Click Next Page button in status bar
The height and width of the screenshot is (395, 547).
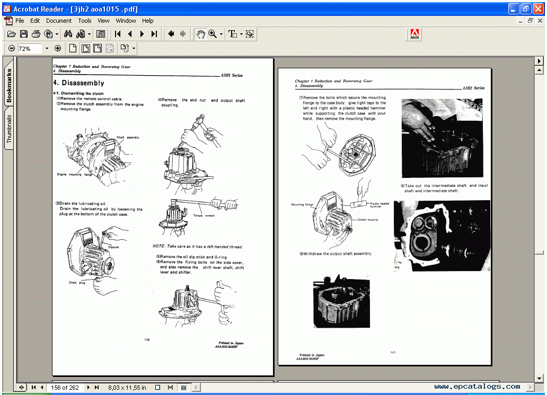(89, 388)
